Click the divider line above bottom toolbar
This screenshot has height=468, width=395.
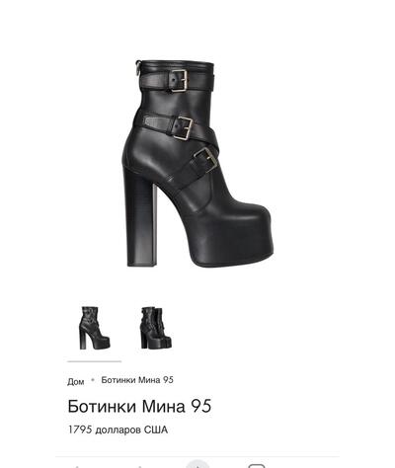pyautogui.click(x=197, y=456)
